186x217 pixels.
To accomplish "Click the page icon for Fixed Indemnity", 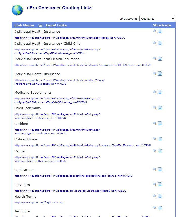I will coord(160,108).
